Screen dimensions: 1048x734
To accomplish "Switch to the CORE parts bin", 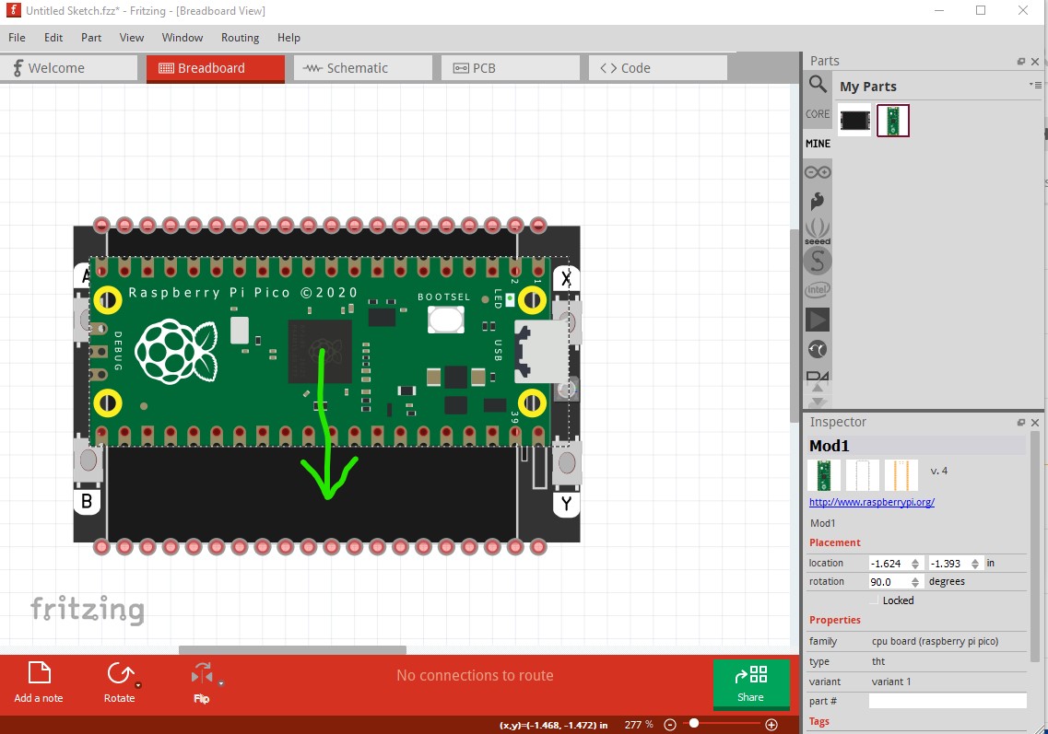I will [x=818, y=114].
